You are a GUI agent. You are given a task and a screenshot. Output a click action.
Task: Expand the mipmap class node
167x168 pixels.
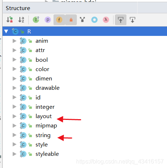pyautogui.click(x=14, y=126)
